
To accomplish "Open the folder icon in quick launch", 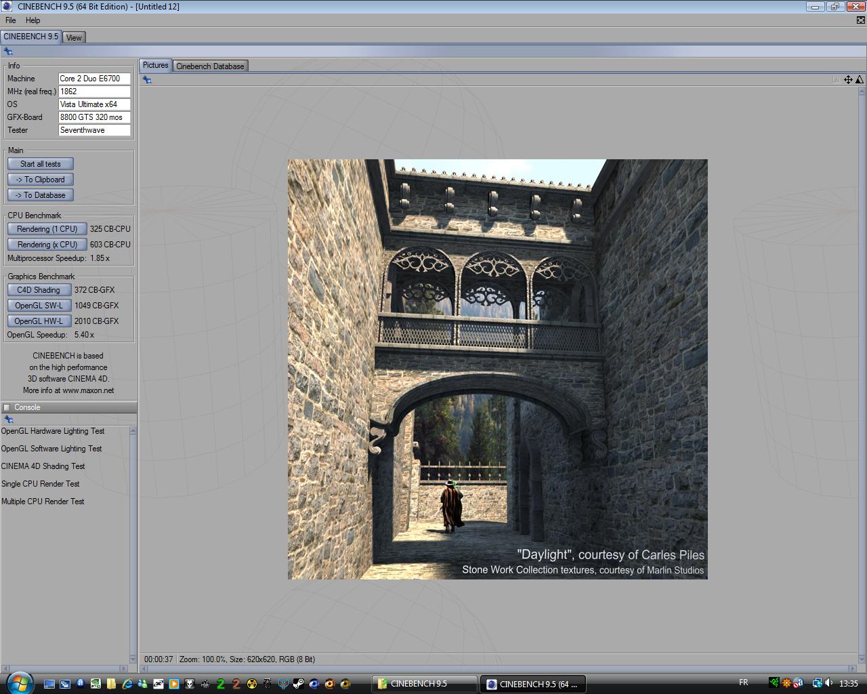I will tap(111, 684).
